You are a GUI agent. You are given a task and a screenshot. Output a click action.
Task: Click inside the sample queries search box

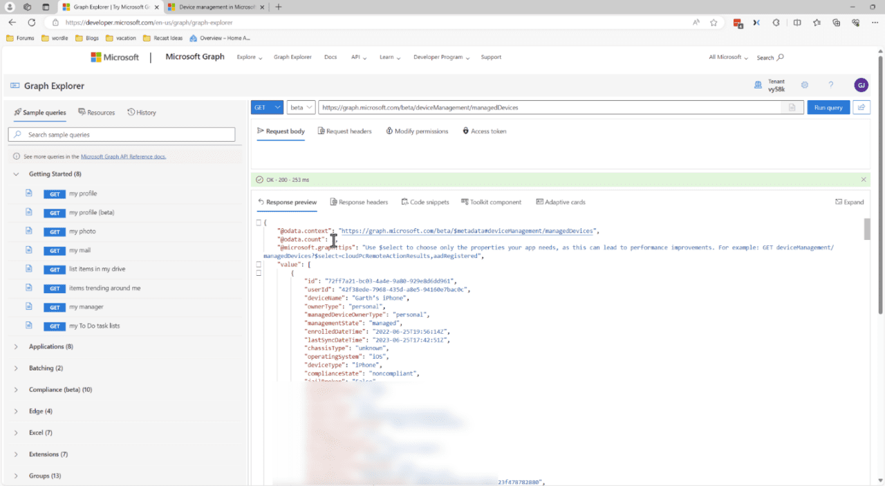coord(121,133)
